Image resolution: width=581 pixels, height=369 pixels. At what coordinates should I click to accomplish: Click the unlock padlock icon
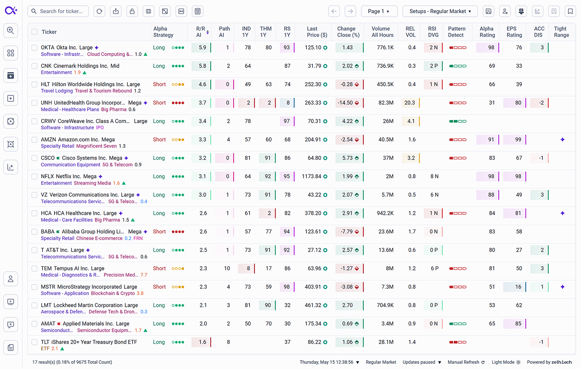tap(132, 11)
